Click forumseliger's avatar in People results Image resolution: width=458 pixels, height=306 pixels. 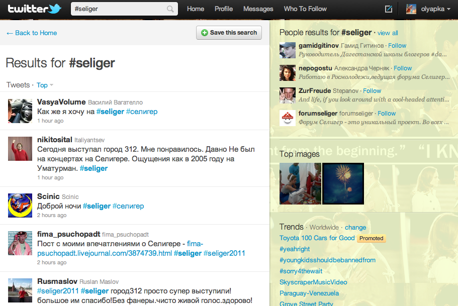point(288,118)
